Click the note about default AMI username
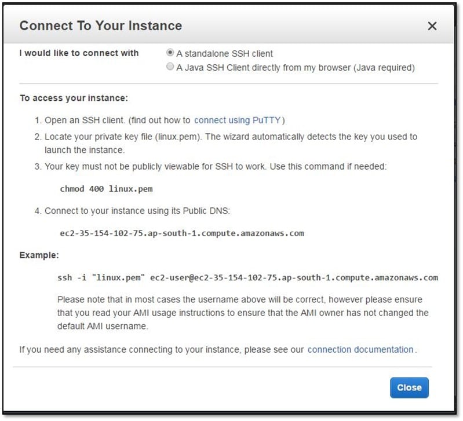 [x=243, y=313]
